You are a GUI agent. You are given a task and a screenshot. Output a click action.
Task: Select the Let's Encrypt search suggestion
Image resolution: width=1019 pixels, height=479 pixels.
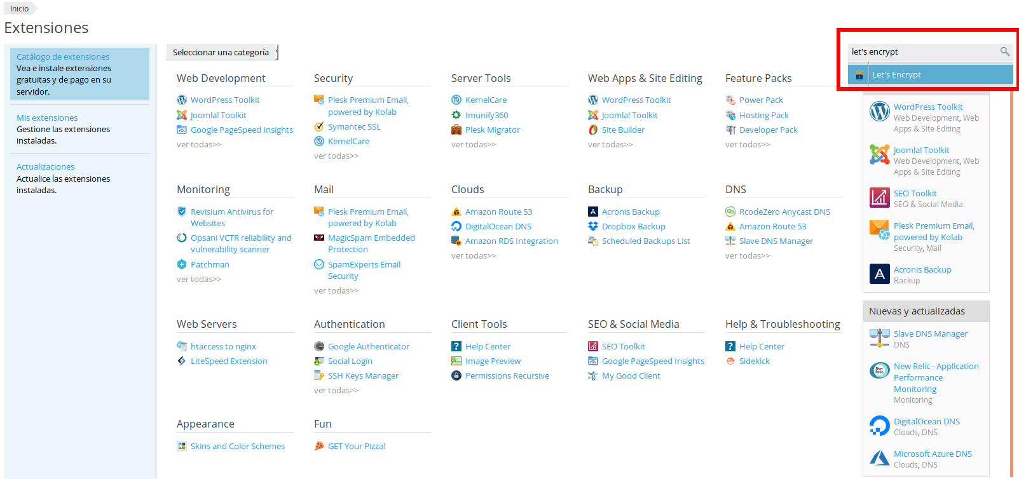coord(931,74)
